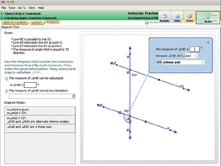Open the Go To menu
221x166 pixels.
(22, 8)
